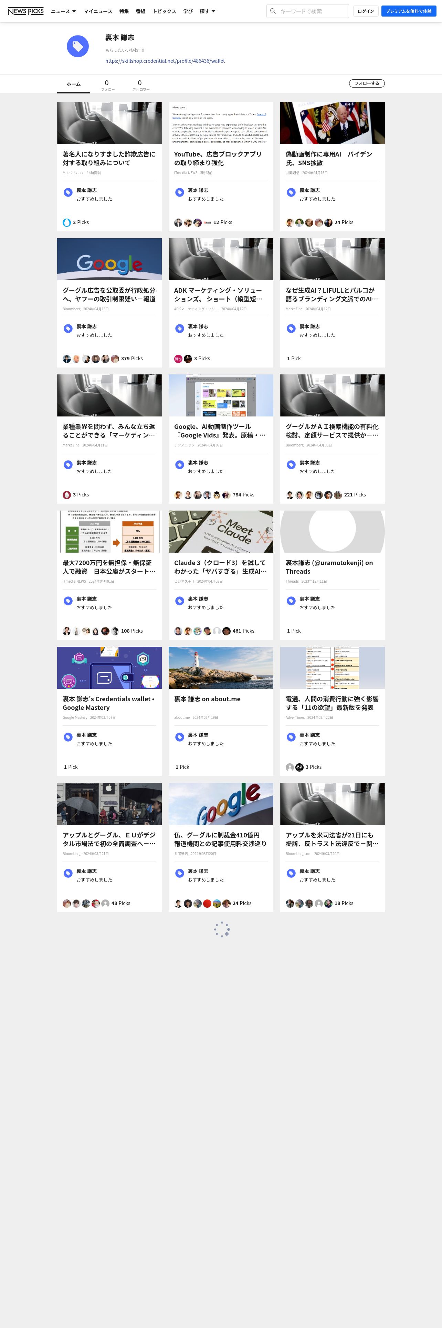Open グーグルがＡＩ検索機能の有料化 article title
This screenshot has width=442, height=1328.
[333, 431]
